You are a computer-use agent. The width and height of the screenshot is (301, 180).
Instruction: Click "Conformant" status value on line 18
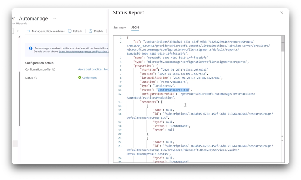[x=179, y=126]
